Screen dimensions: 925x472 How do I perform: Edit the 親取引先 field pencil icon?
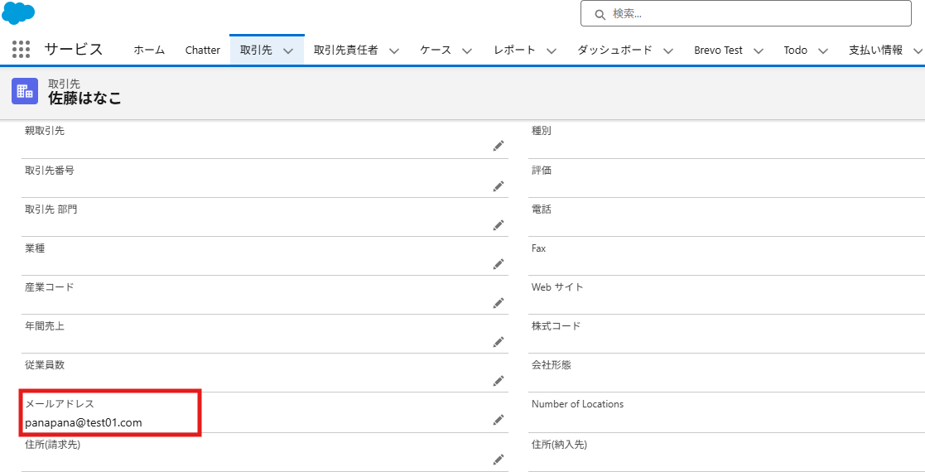[499, 146]
